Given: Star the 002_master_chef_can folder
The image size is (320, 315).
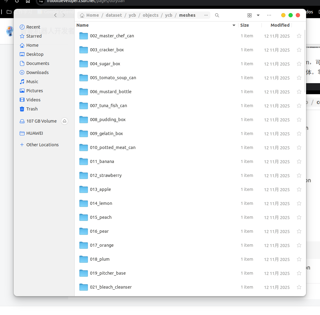Looking at the screenshot, I should (x=299, y=36).
